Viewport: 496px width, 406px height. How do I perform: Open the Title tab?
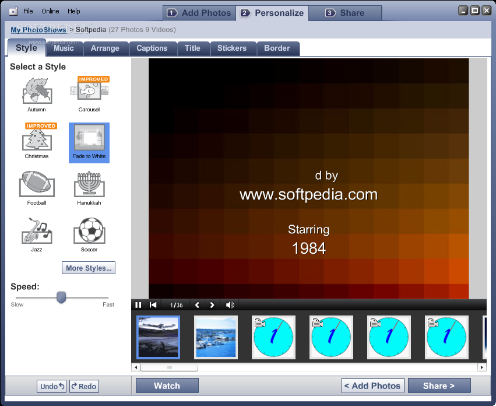click(x=193, y=48)
